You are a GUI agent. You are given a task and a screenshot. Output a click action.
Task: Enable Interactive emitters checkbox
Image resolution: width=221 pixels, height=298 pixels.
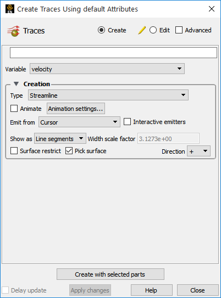pyautogui.click(x=127, y=122)
